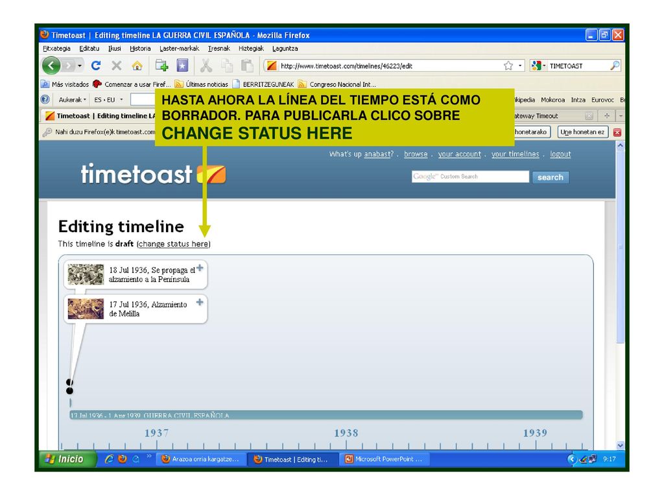The image size is (664, 498).
Task: Click the GUERRA CIVIL ESPAÑOLA timespan bar
Action: tap(326, 415)
